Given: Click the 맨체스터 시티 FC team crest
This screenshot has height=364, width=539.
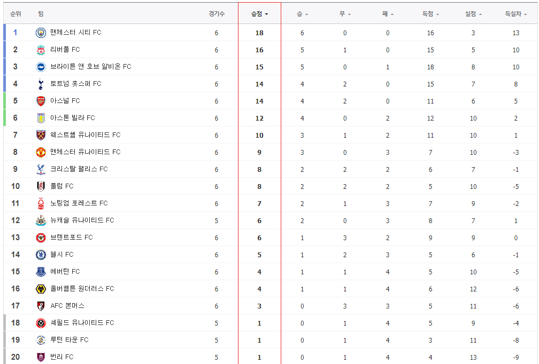Looking at the screenshot, I should pyautogui.click(x=41, y=33).
